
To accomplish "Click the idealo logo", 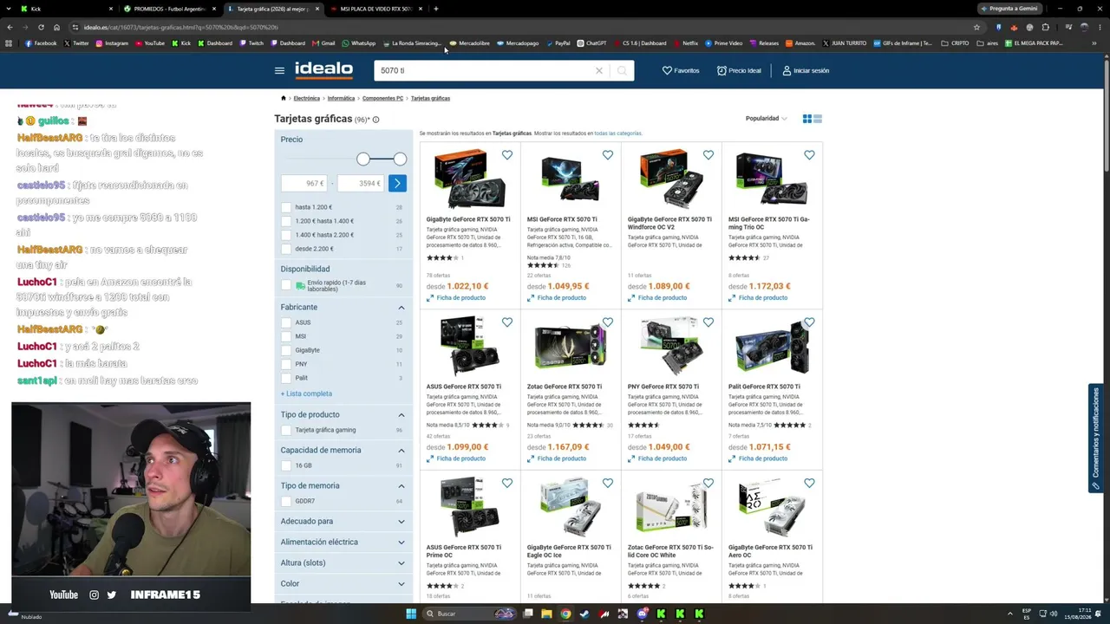I will click(x=323, y=70).
